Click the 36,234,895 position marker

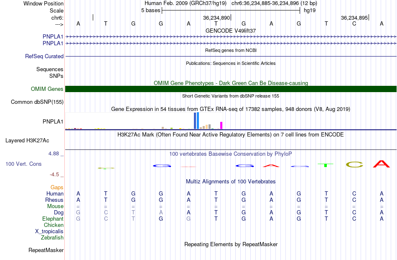[354, 18]
